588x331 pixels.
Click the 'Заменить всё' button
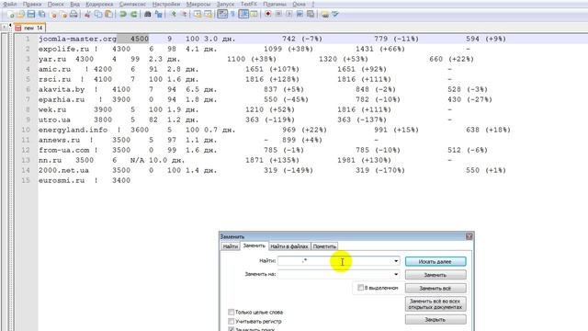click(435, 288)
